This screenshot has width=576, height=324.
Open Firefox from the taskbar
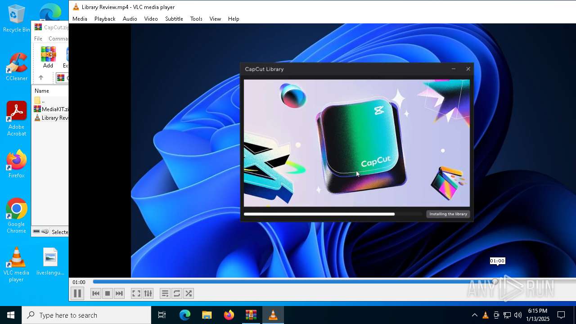click(229, 315)
